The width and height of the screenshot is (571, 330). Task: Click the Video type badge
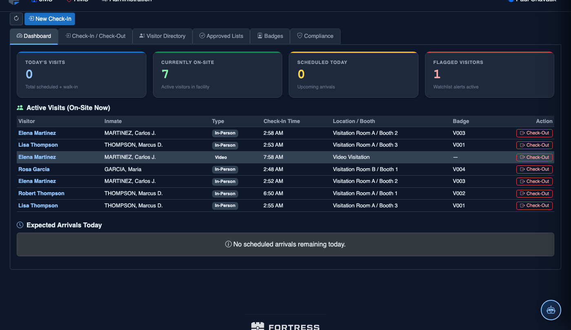tap(221, 157)
